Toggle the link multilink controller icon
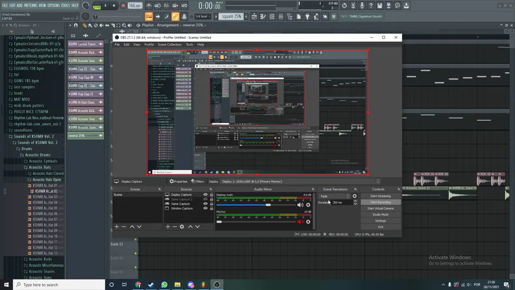The height and width of the screenshot is (290, 515). 176,17
